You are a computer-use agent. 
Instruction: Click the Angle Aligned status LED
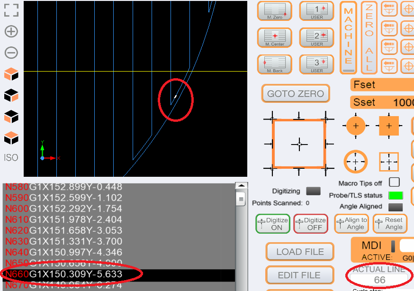pos(396,207)
